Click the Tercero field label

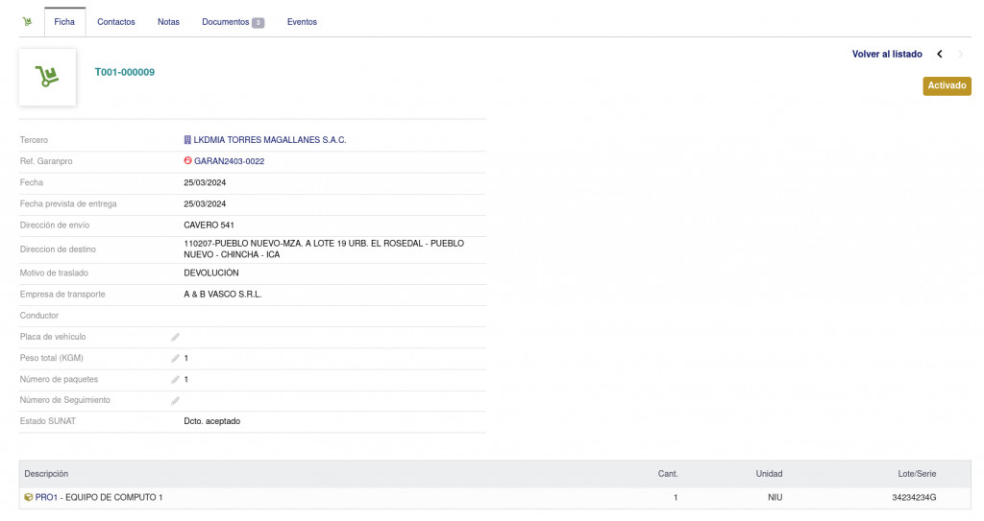(x=34, y=140)
